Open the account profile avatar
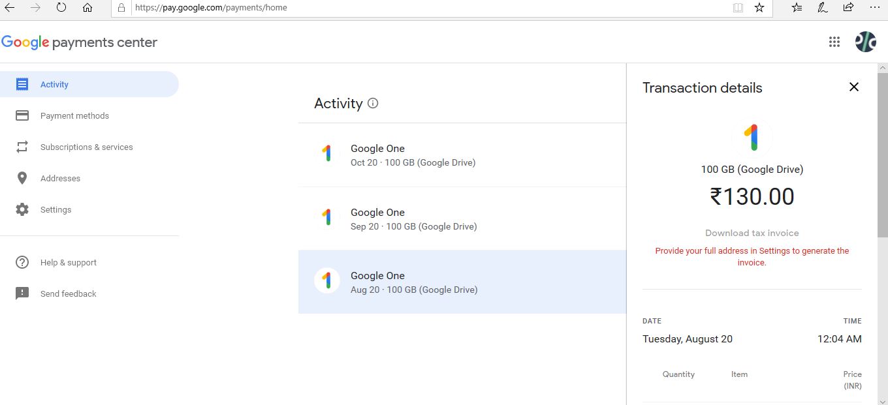The image size is (888, 405). 865,42
